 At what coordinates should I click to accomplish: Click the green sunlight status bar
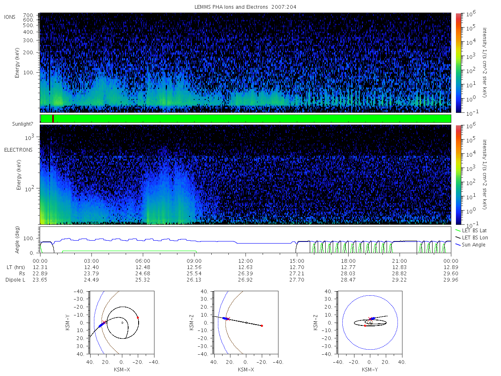coord(245,119)
